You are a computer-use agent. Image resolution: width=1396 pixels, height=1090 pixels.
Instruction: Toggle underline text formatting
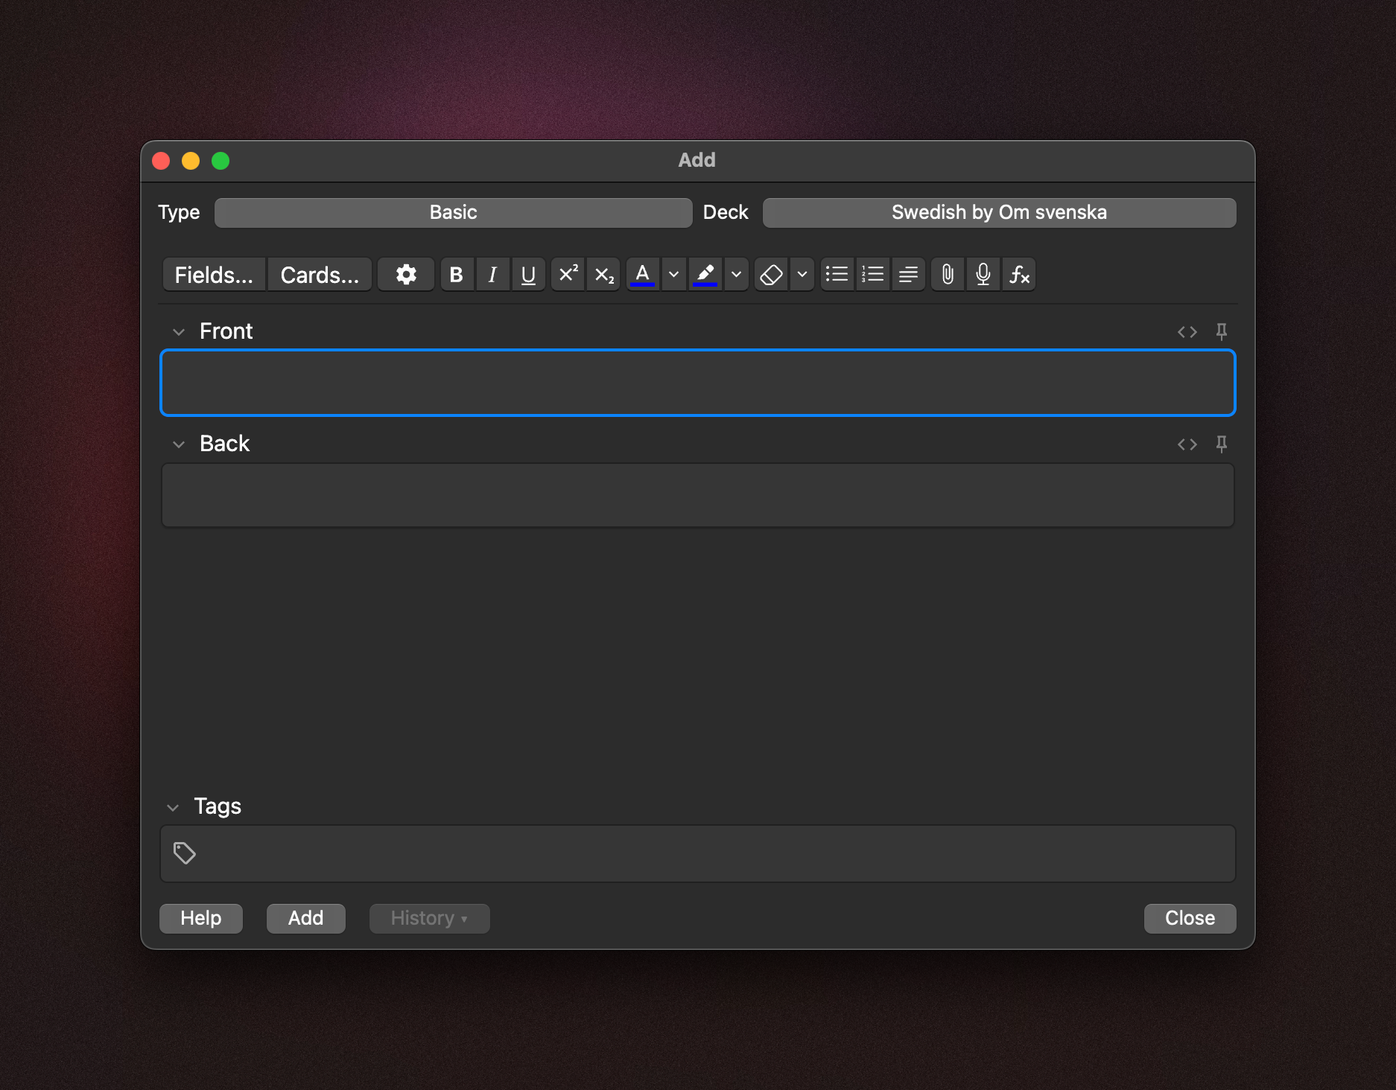click(528, 275)
